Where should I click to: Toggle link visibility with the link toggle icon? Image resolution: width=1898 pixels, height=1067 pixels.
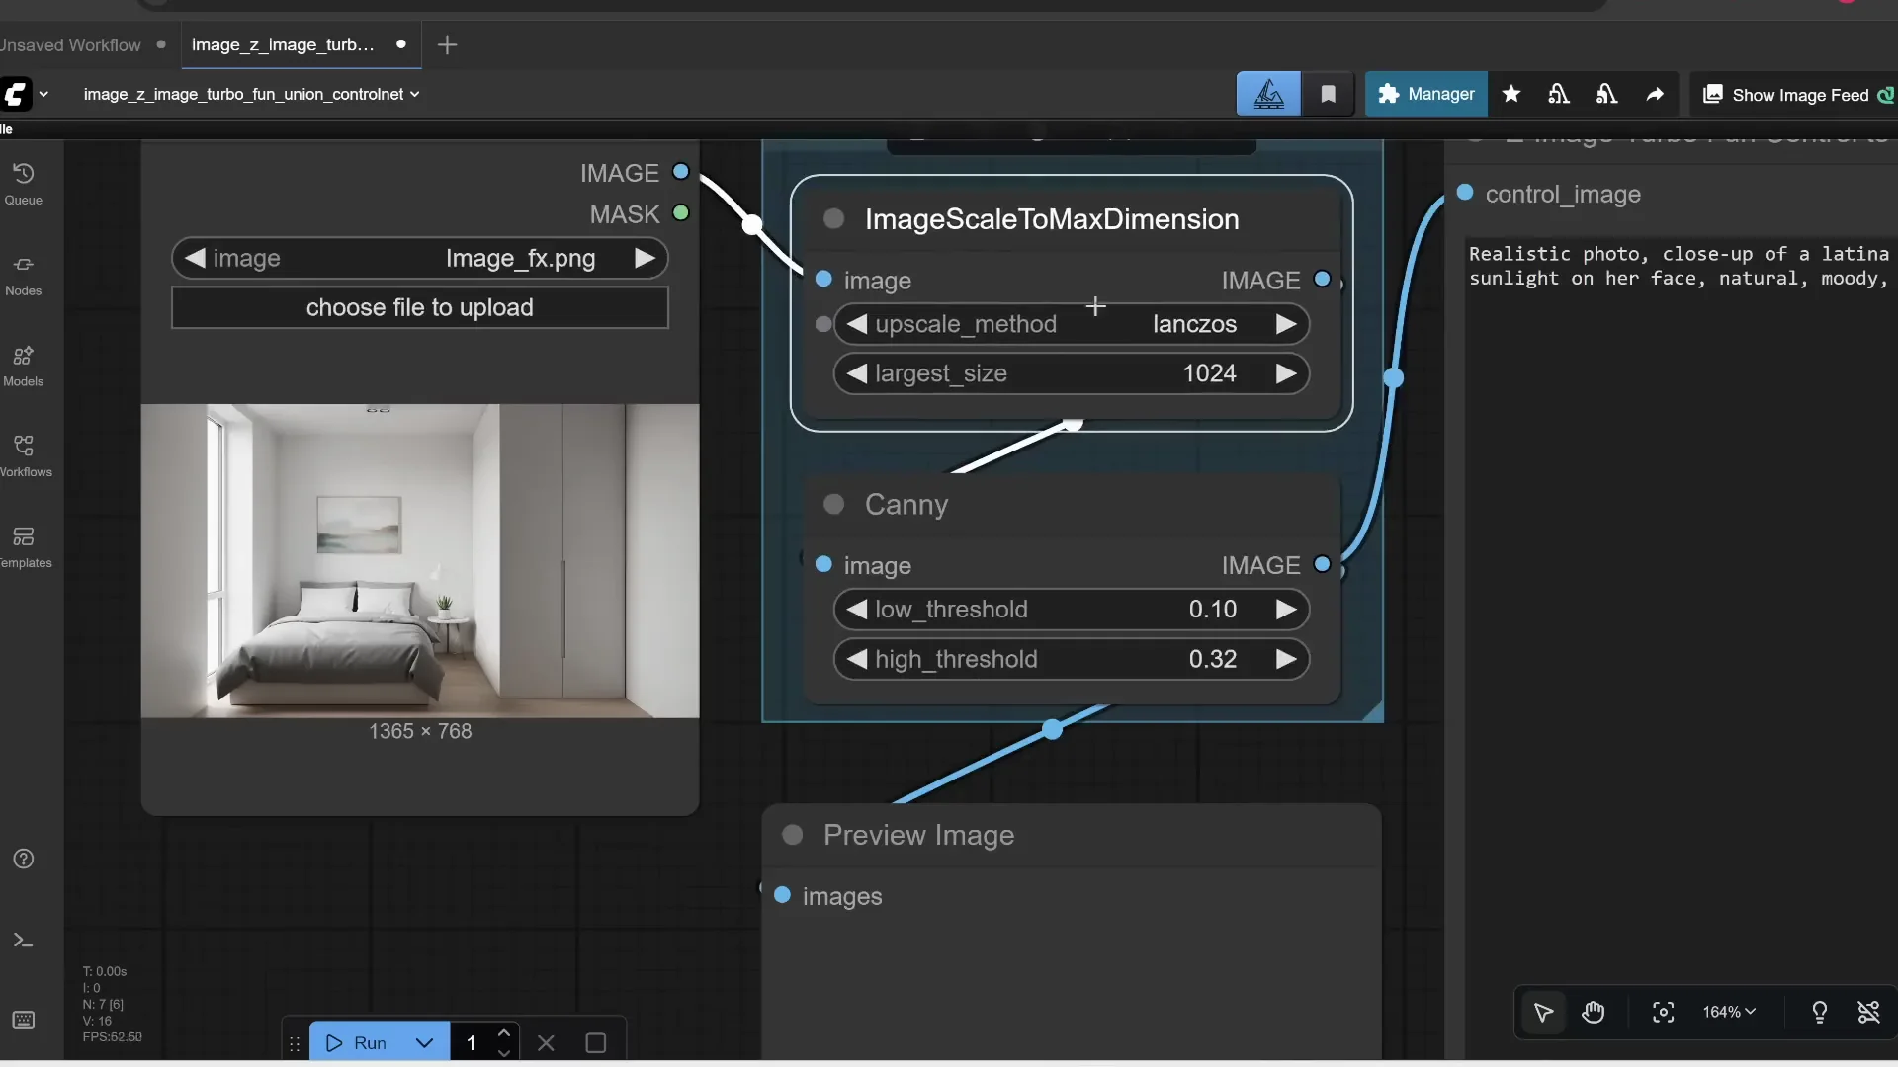[1869, 1013]
